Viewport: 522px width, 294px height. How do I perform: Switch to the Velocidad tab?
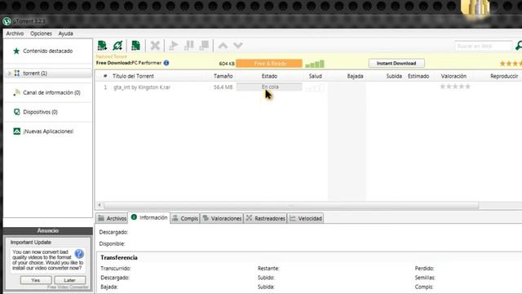tap(306, 218)
